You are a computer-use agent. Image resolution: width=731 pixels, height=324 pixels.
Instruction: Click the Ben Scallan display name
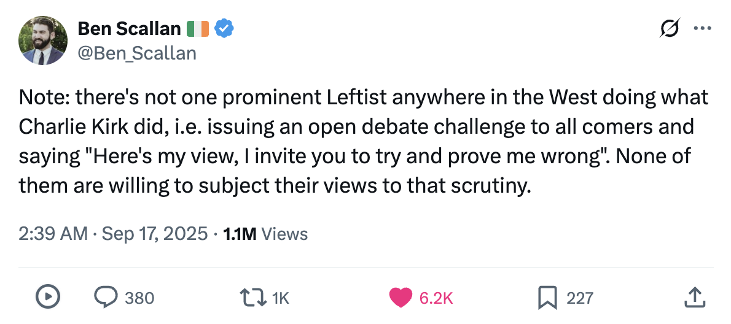pos(129,28)
